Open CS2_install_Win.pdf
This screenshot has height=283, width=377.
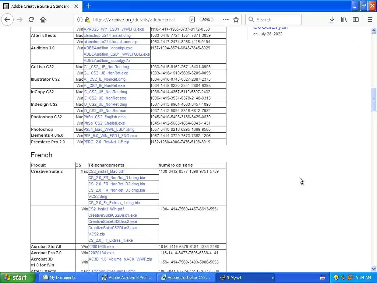106,209
